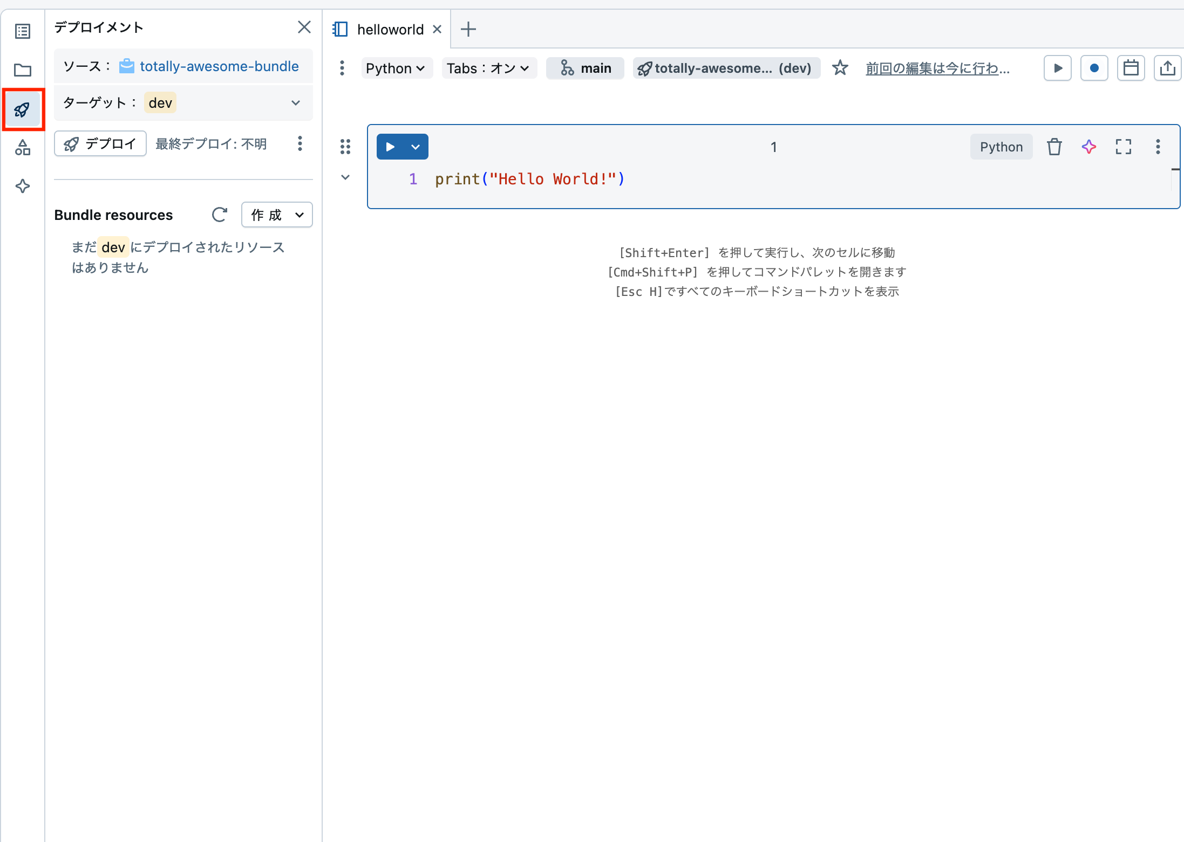Viewport: 1184px width, 842px height.
Task: Open the table of contents sidebar panel
Action: 22,31
